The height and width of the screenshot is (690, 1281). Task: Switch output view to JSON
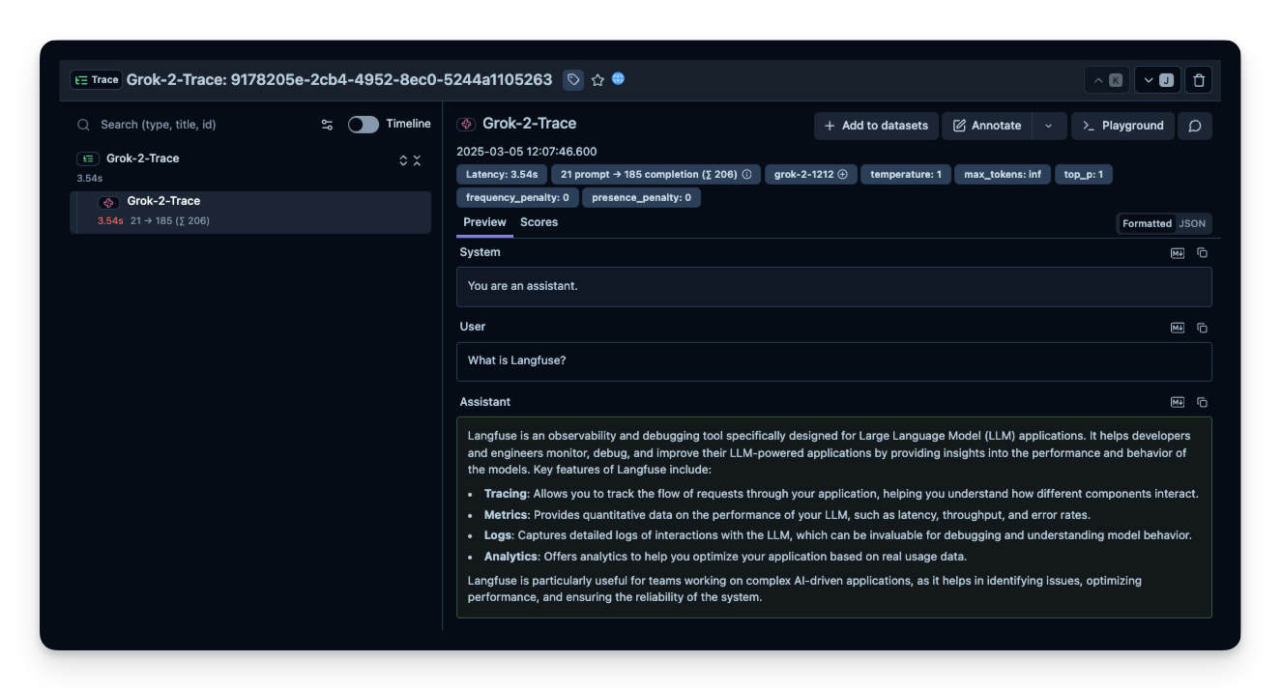click(1192, 223)
